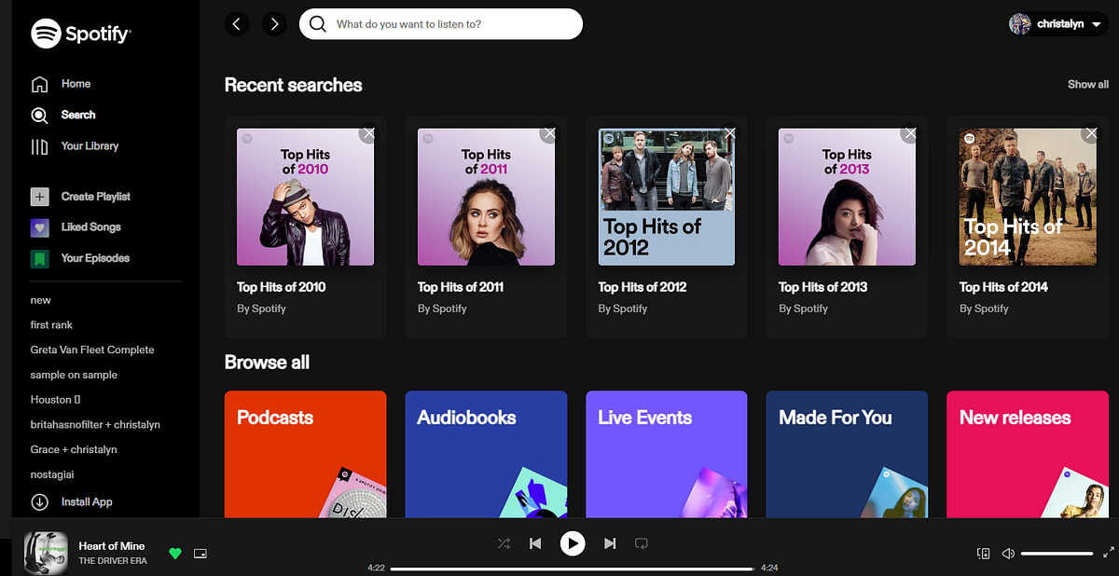Navigate back with the left chevron
1119x576 pixels.
coord(237,23)
